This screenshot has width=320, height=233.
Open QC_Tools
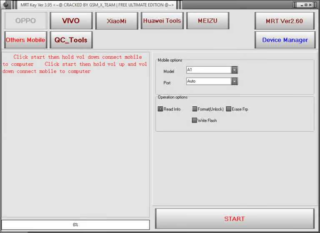click(x=71, y=40)
